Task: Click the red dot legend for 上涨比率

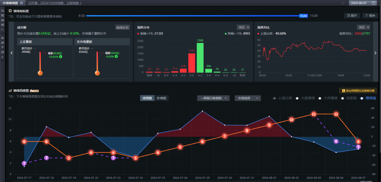Action: click(x=258, y=34)
